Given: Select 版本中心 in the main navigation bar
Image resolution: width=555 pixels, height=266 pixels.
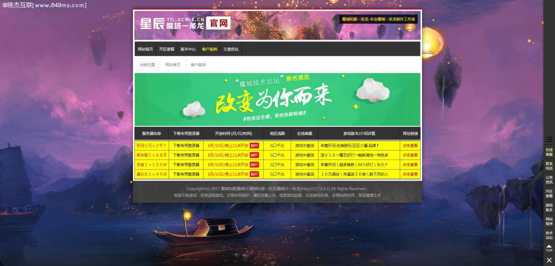Looking at the screenshot, I should (x=188, y=49).
